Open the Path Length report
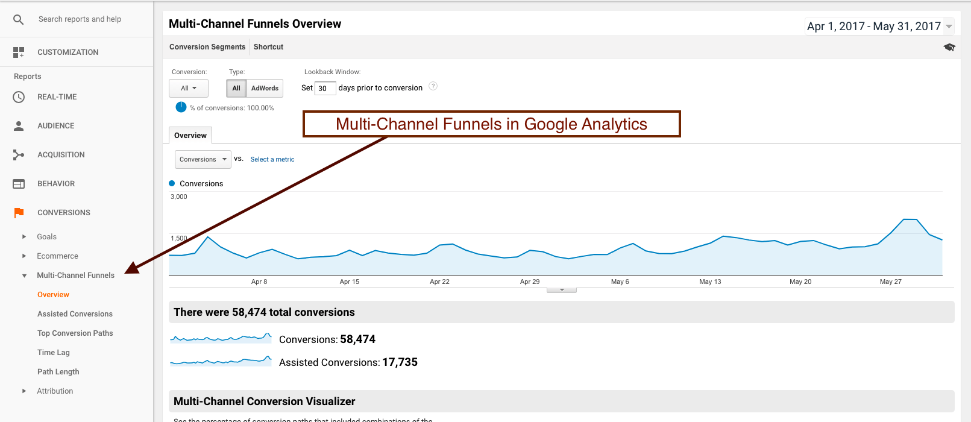971x422 pixels. pos(58,372)
